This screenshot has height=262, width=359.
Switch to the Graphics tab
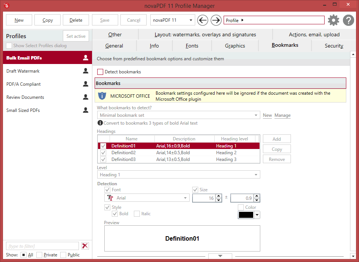point(235,46)
